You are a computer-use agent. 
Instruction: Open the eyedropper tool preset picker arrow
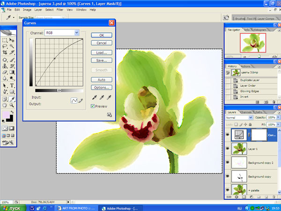(x=14, y=18)
